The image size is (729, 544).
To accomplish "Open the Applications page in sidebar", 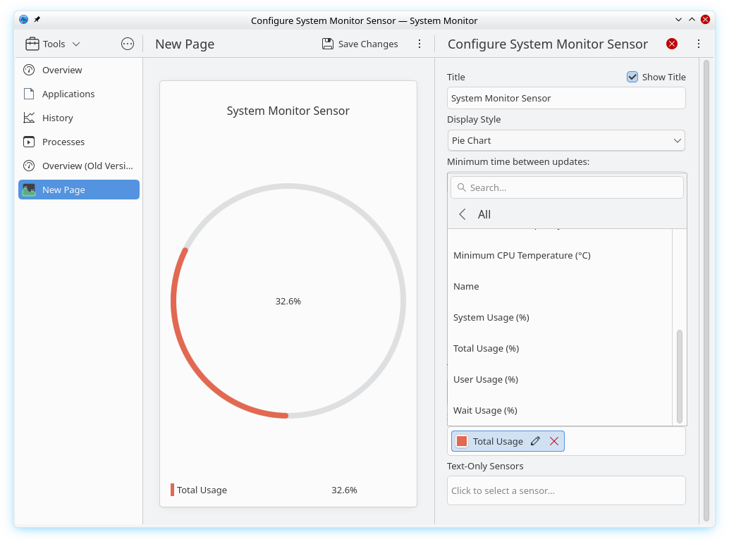I will click(68, 94).
